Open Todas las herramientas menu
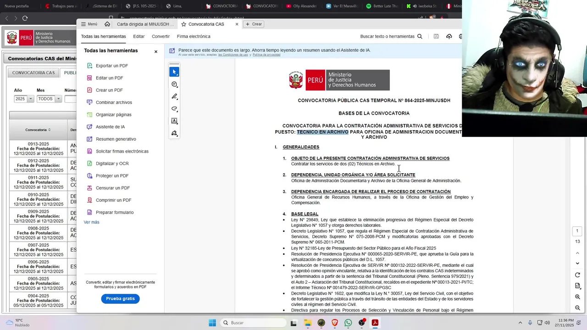This screenshot has width=587, height=330. 103,36
